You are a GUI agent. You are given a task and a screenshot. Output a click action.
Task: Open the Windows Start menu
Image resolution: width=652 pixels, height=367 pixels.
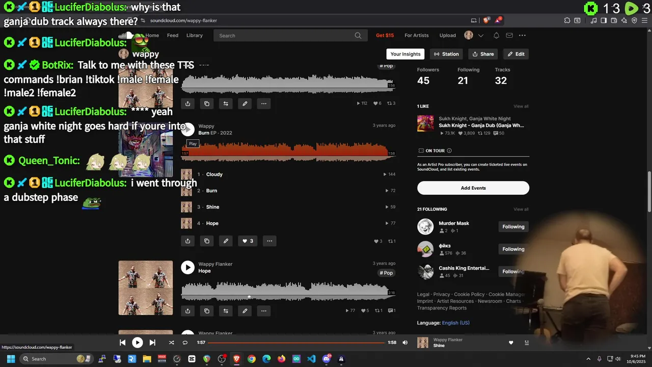coord(11,359)
